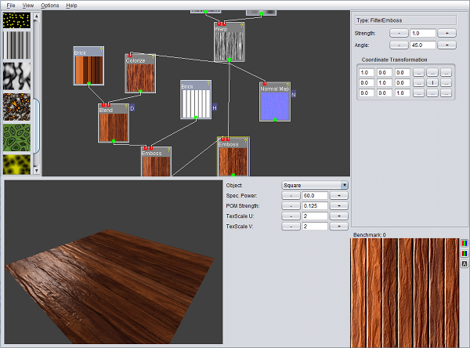Click the help question mark on Colorize node

tap(154, 57)
